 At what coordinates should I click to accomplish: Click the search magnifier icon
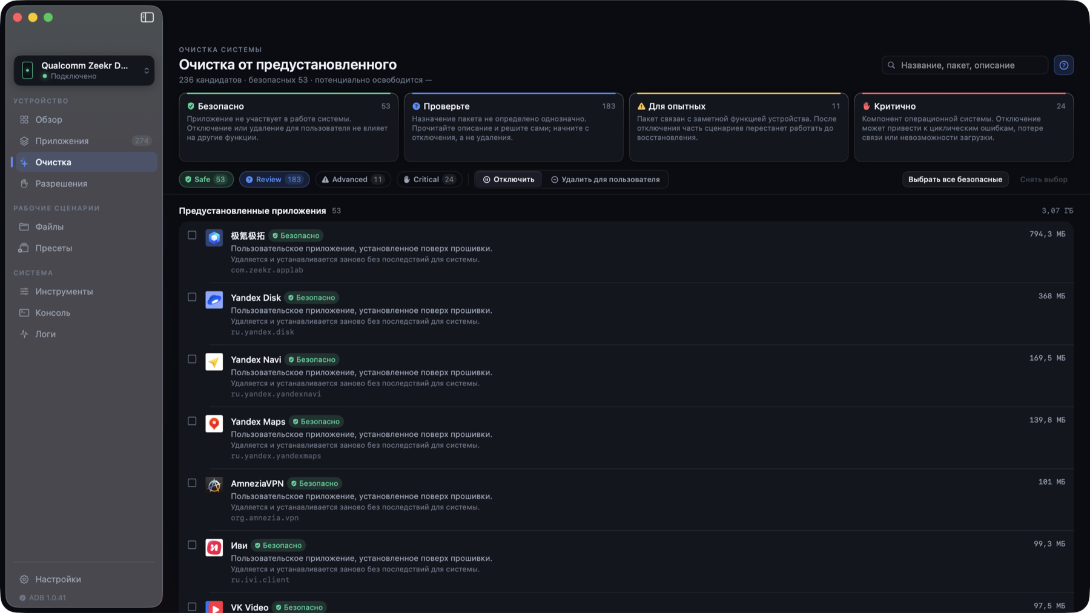891,65
